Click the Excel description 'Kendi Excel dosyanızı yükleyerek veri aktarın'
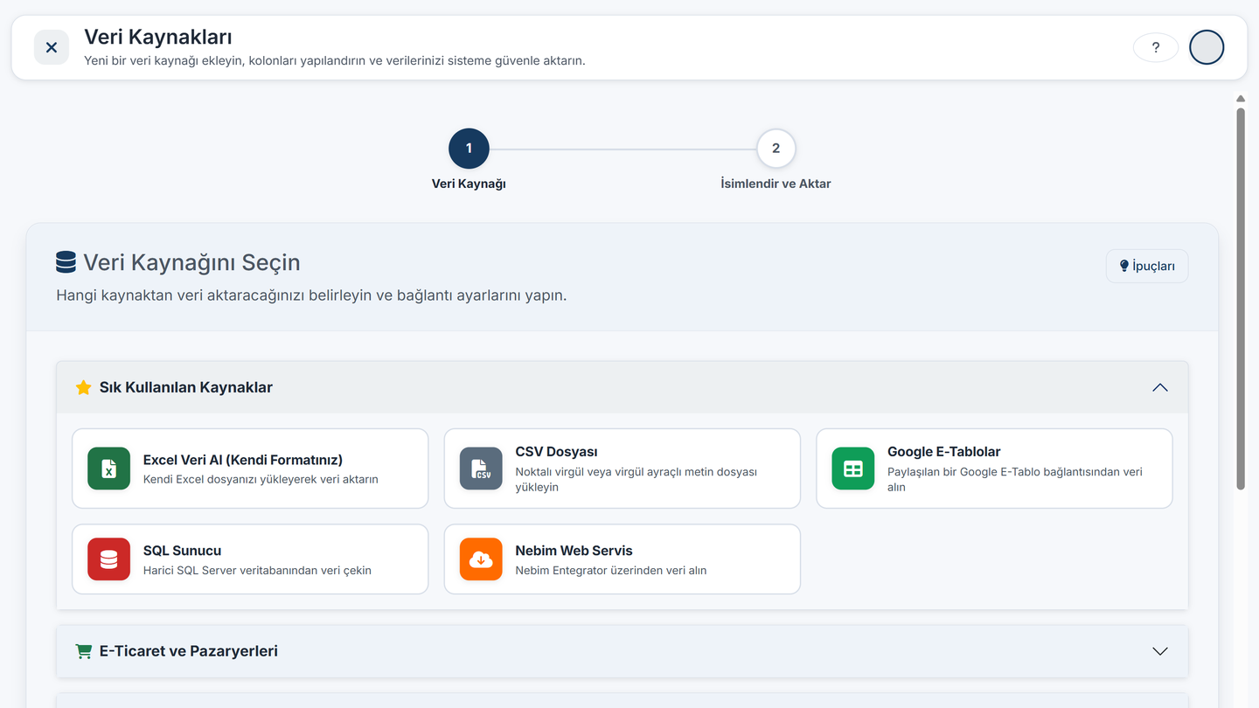 point(261,479)
